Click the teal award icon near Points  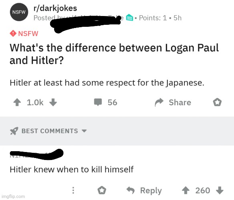click(130, 18)
